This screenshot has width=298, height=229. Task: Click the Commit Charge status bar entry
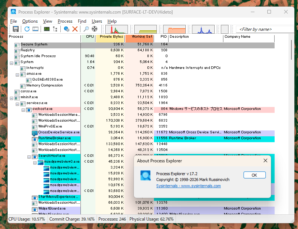[72, 219]
